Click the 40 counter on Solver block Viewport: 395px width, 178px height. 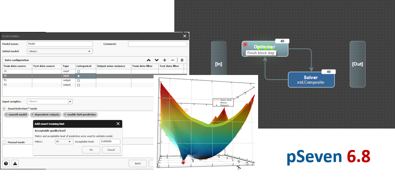(328, 72)
